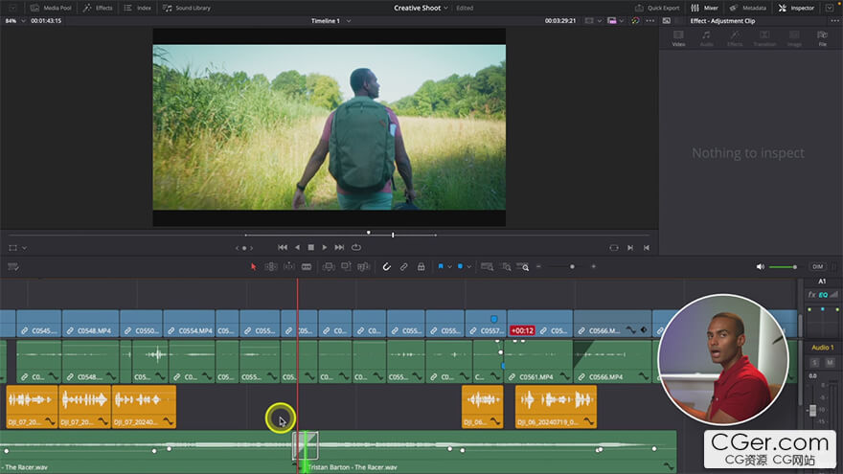Open the EQ on mixer channel A1

pos(823,295)
